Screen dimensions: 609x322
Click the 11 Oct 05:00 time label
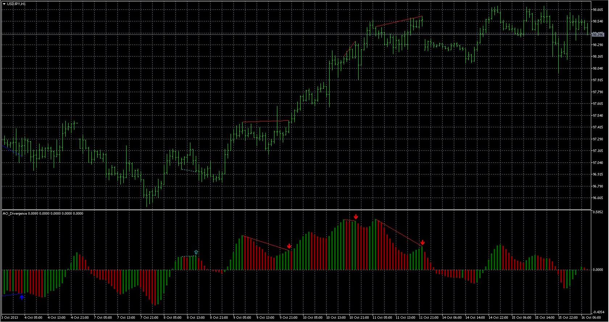(382, 318)
